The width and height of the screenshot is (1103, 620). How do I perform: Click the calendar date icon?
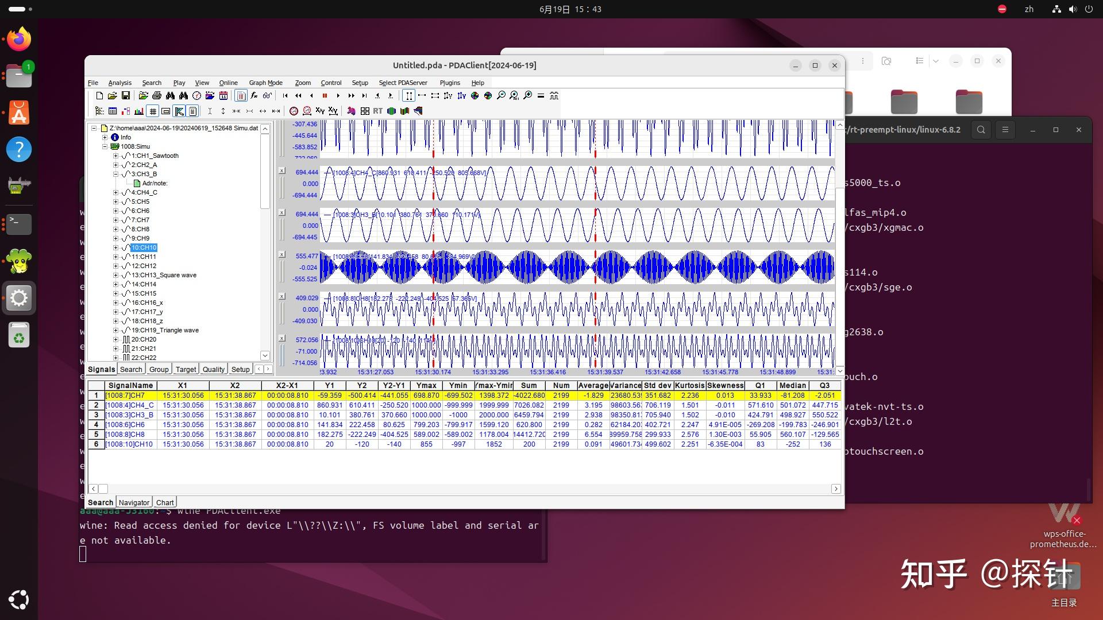pos(223,96)
